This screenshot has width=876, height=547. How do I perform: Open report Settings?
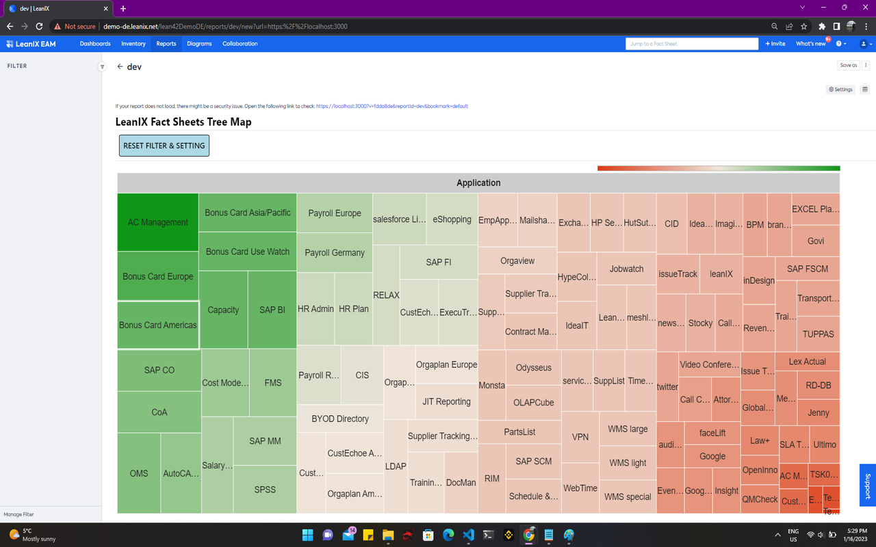tap(841, 90)
